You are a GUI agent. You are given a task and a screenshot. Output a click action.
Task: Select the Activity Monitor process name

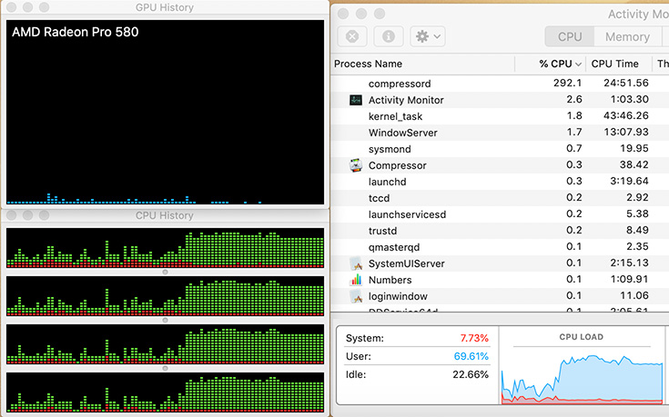406,100
